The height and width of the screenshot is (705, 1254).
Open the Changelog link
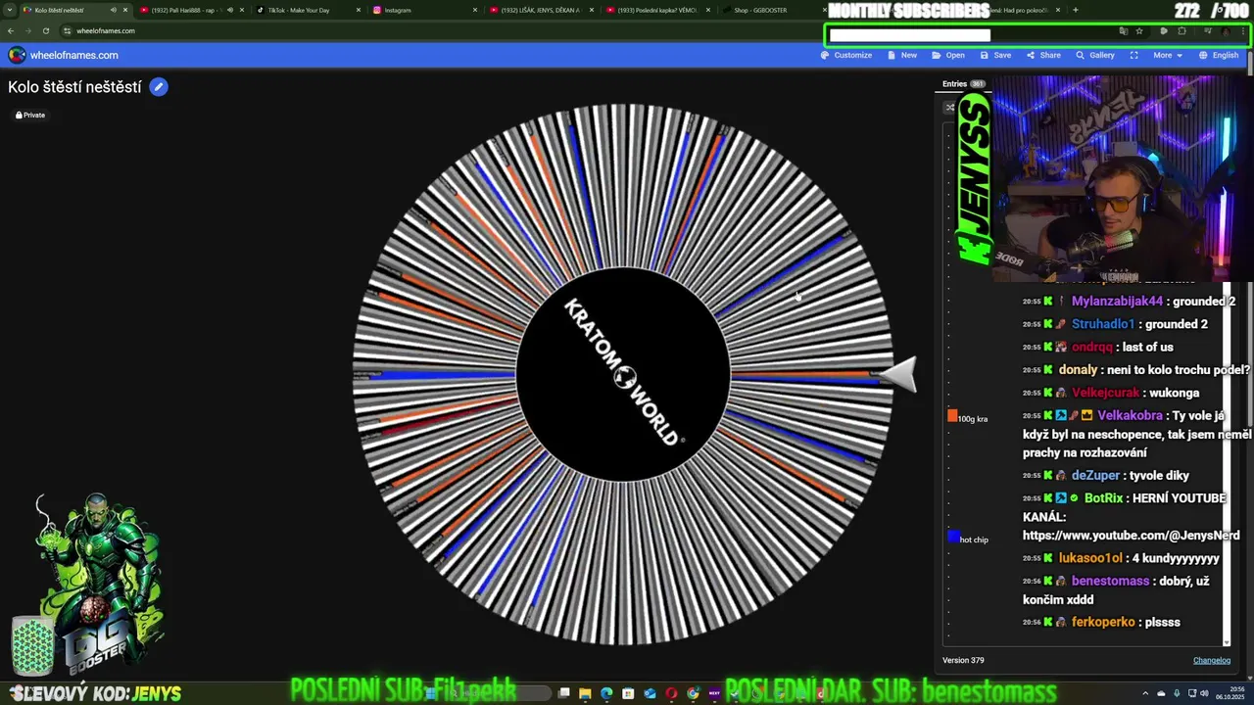(x=1211, y=660)
